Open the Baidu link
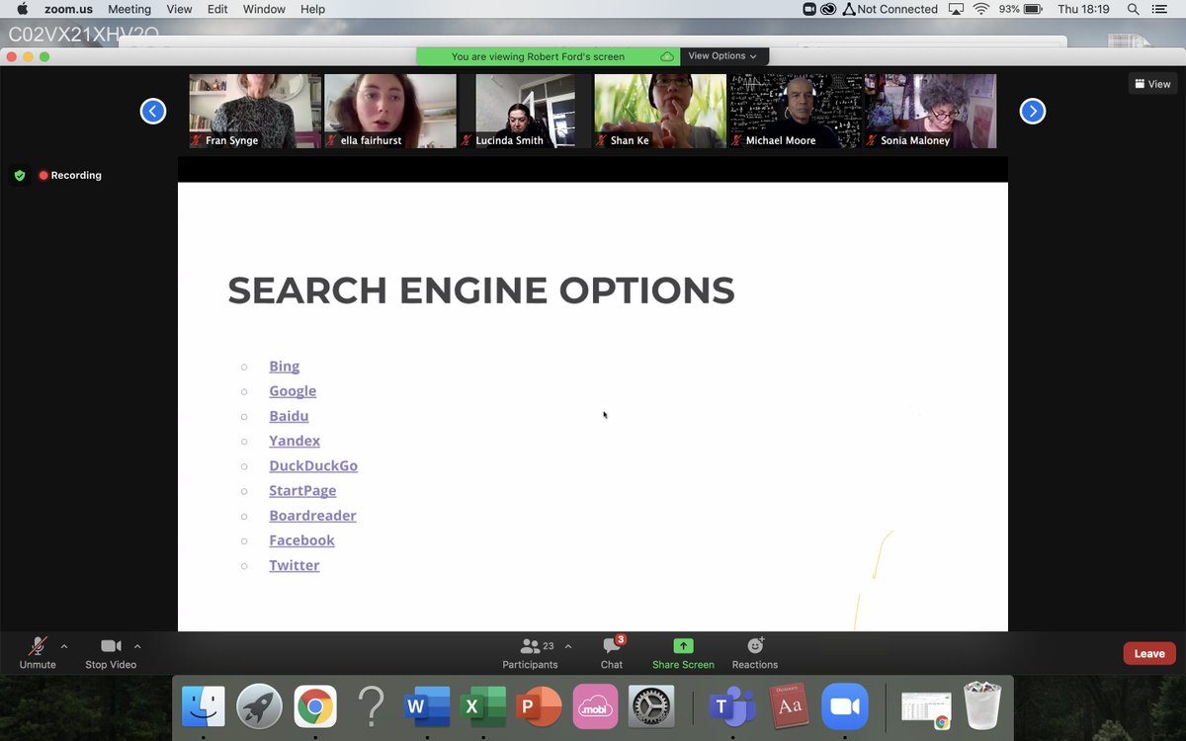1186x741 pixels. 289,416
